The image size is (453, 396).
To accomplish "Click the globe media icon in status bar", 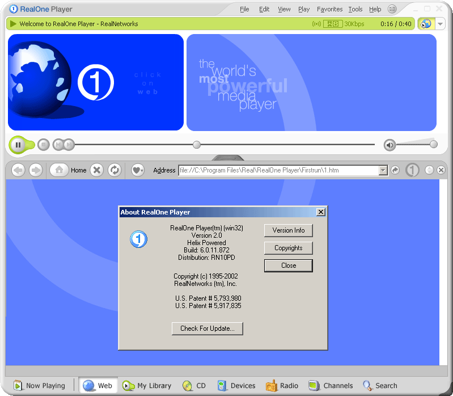I will pyautogui.click(x=426, y=24).
